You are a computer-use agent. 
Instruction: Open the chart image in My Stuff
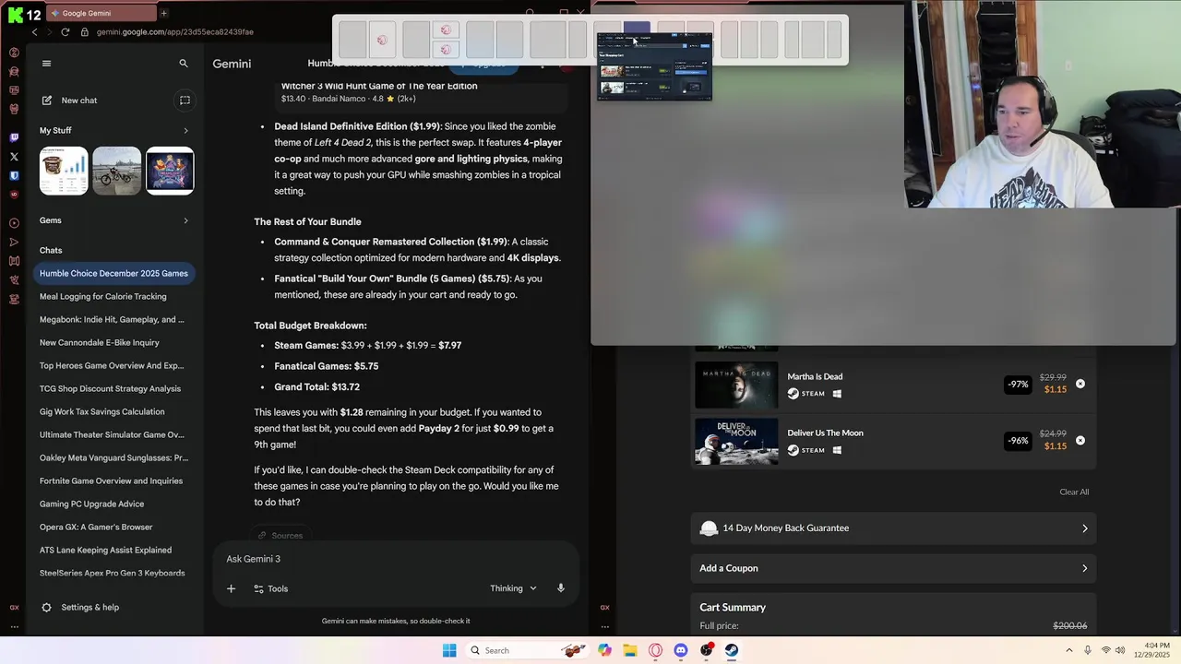pyautogui.click(x=64, y=171)
